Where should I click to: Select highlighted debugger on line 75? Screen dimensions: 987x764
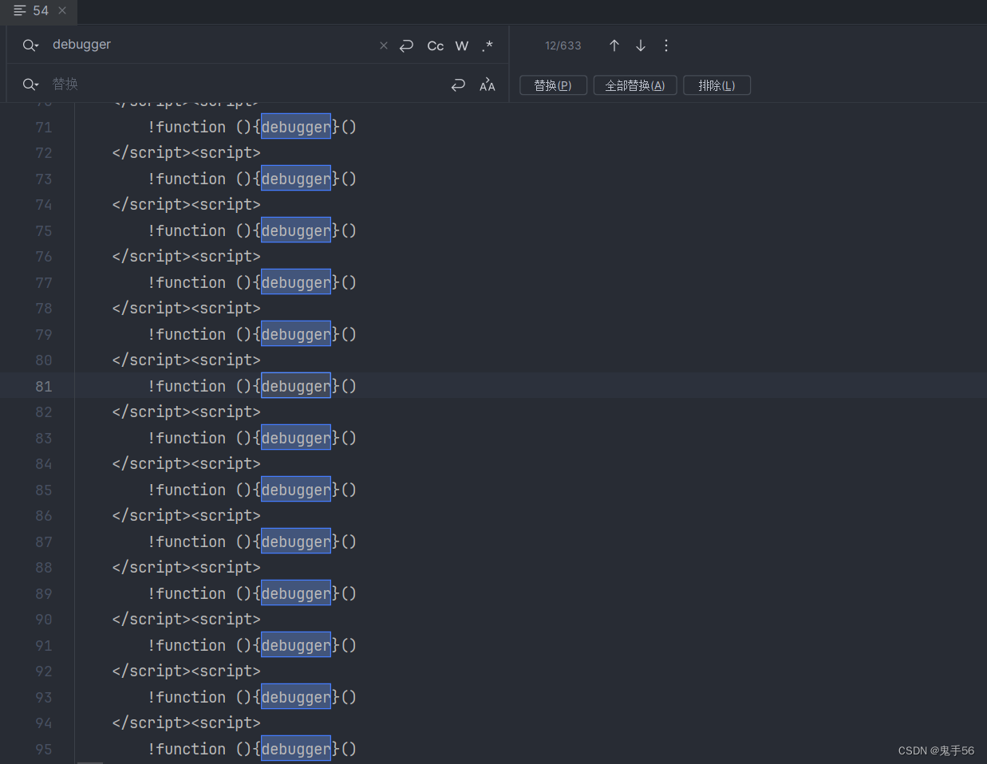coord(296,230)
